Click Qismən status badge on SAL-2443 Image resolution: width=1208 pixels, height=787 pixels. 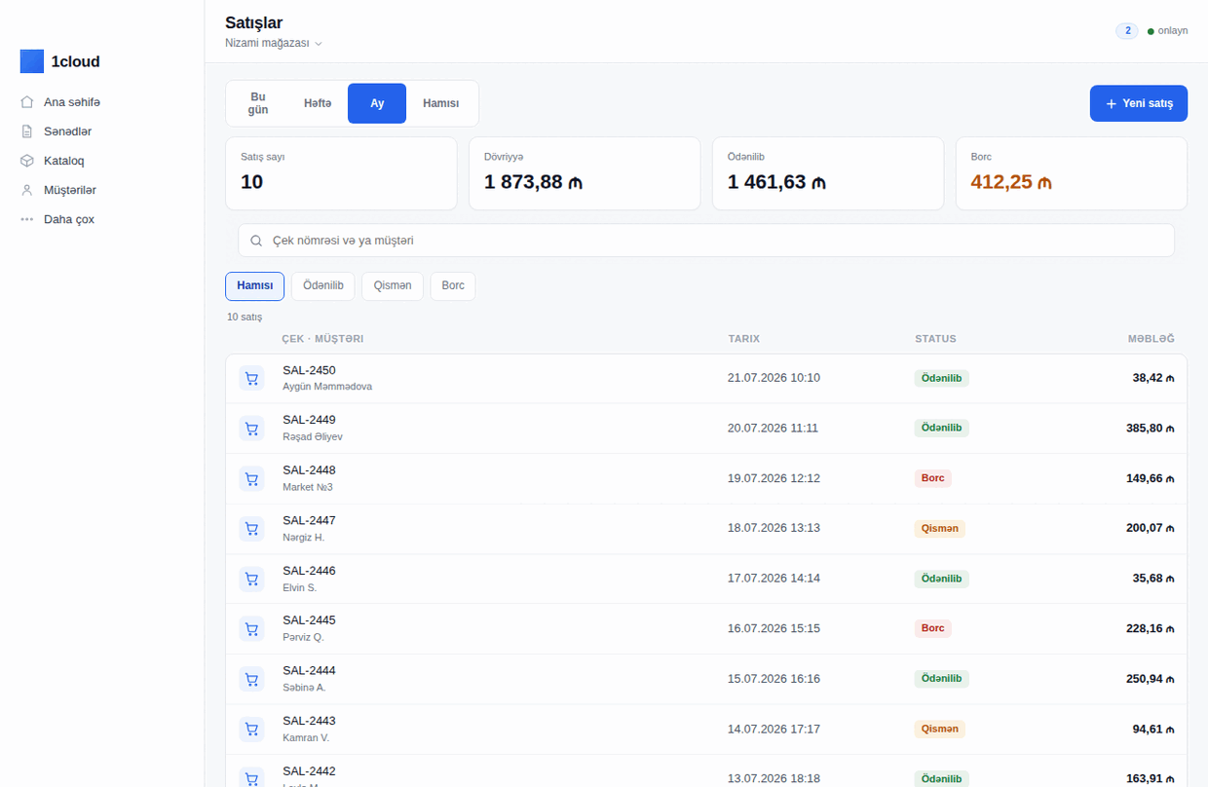pyautogui.click(x=940, y=730)
